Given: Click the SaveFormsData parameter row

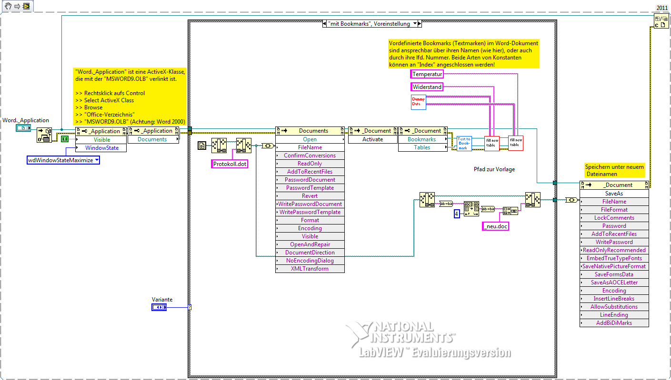Looking at the screenshot, I should coord(614,274).
